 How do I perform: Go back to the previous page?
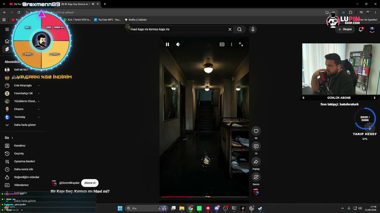[x=4, y=12]
